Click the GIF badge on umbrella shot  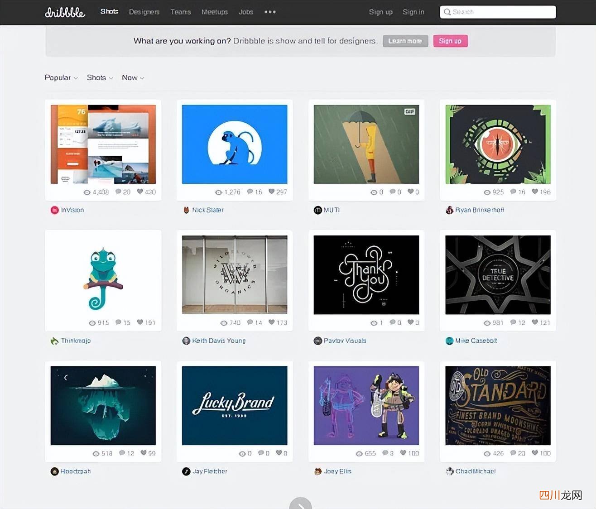409,111
